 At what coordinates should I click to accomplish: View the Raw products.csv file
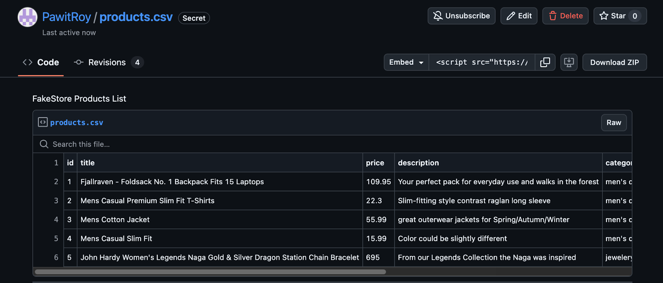click(x=613, y=123)
